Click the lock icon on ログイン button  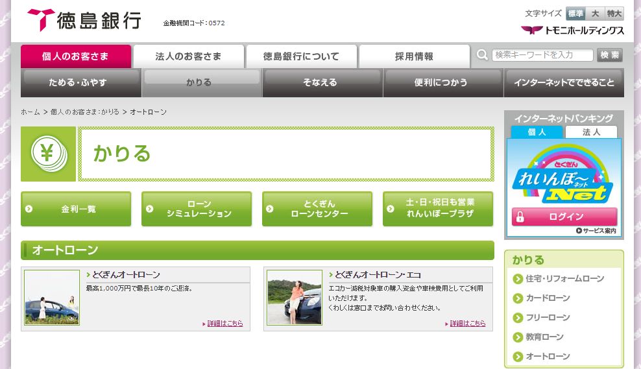pos(520,217)
